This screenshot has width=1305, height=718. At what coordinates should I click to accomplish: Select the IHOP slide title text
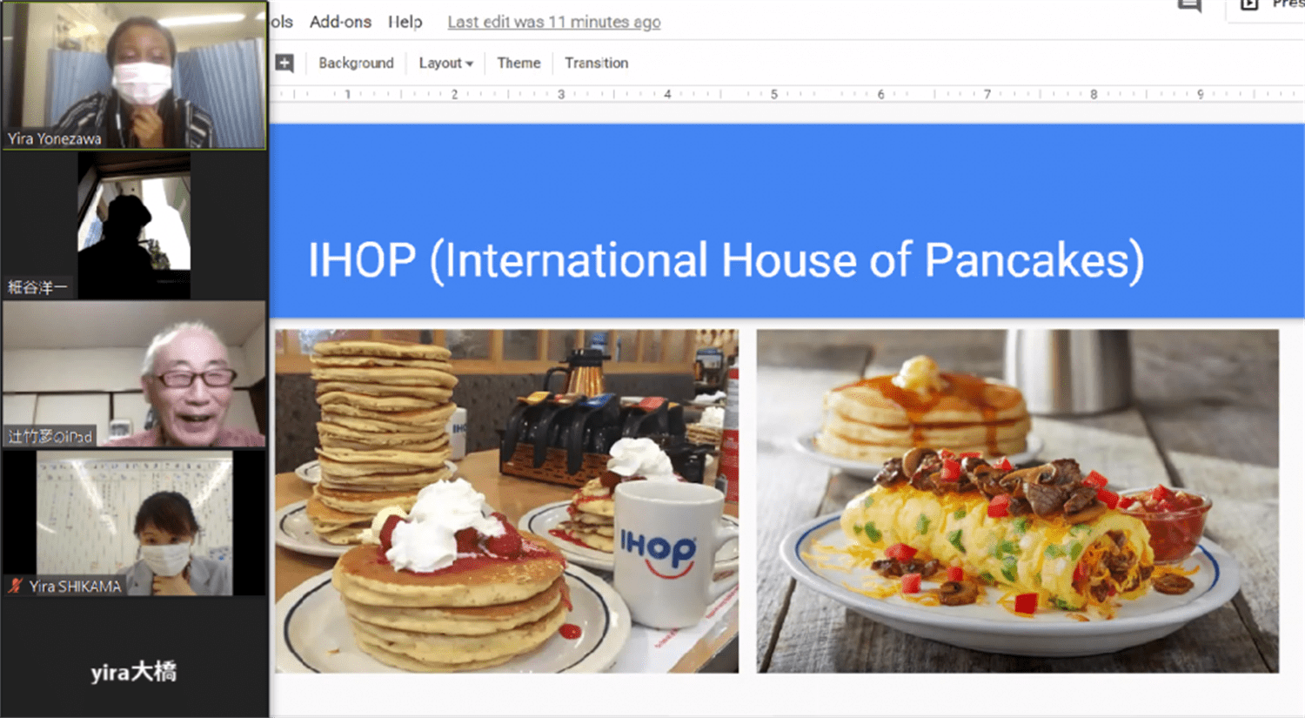[x=726, y=260]
